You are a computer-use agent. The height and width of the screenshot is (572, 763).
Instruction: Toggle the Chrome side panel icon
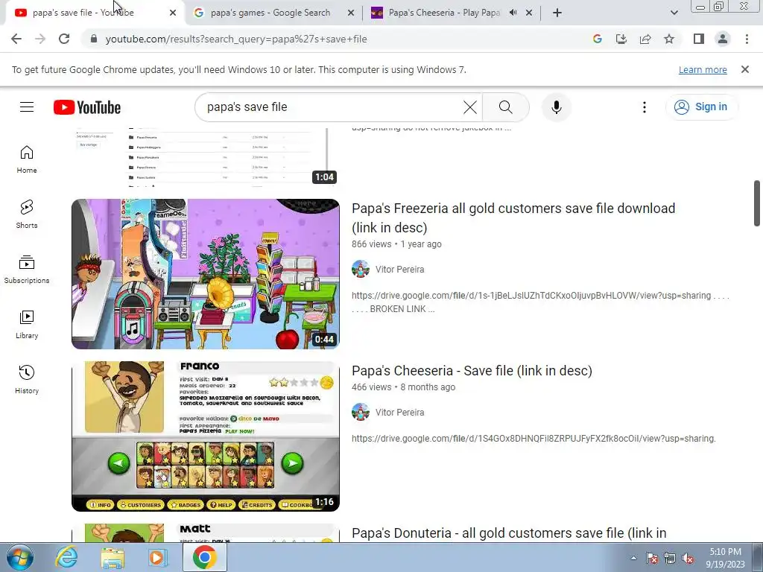point(699,39)
